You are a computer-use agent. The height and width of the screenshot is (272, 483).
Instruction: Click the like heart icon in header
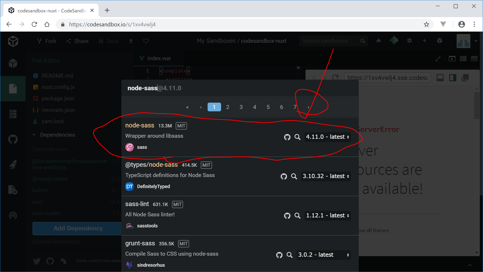click(146, 41)
